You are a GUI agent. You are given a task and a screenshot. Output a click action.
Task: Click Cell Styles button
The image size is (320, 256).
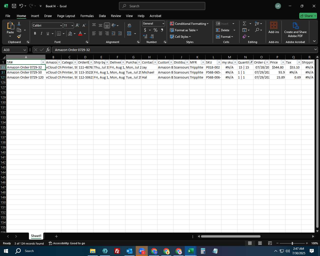180,36
